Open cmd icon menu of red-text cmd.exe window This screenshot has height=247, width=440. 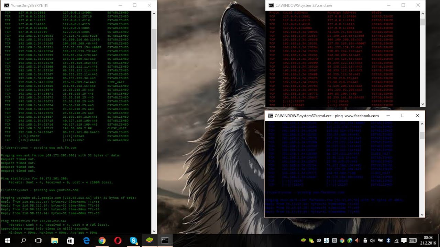pyautogui.click(x=271, y=5)
